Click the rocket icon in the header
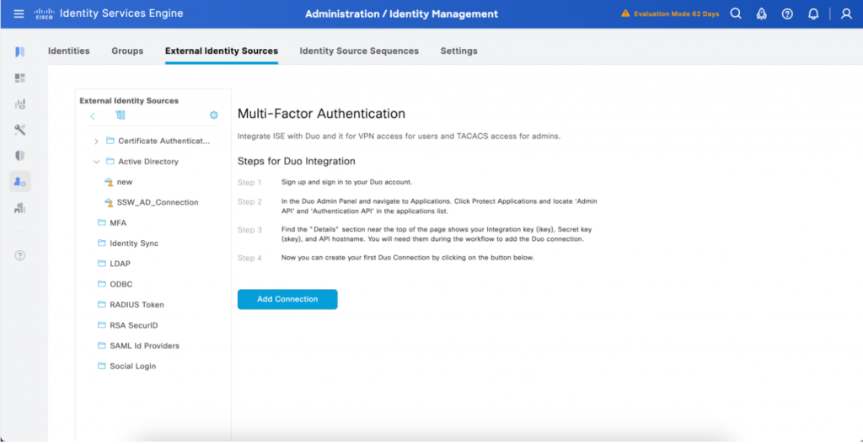This screenshot has height=444, width=863. (x=761, y=14)
